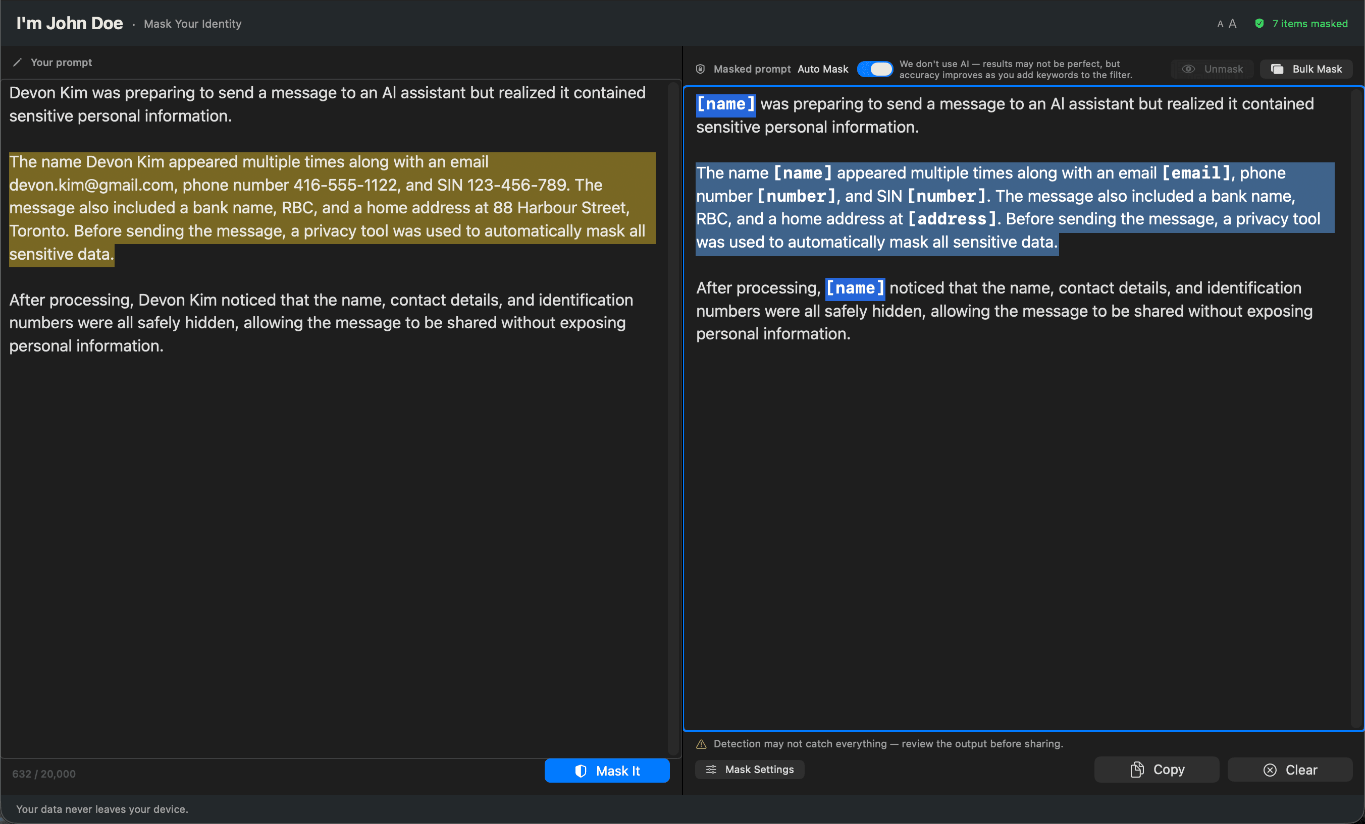Click the circled X icon on the Clear button
This screenshot has height=824, width=1365.
pos(1269,770)
